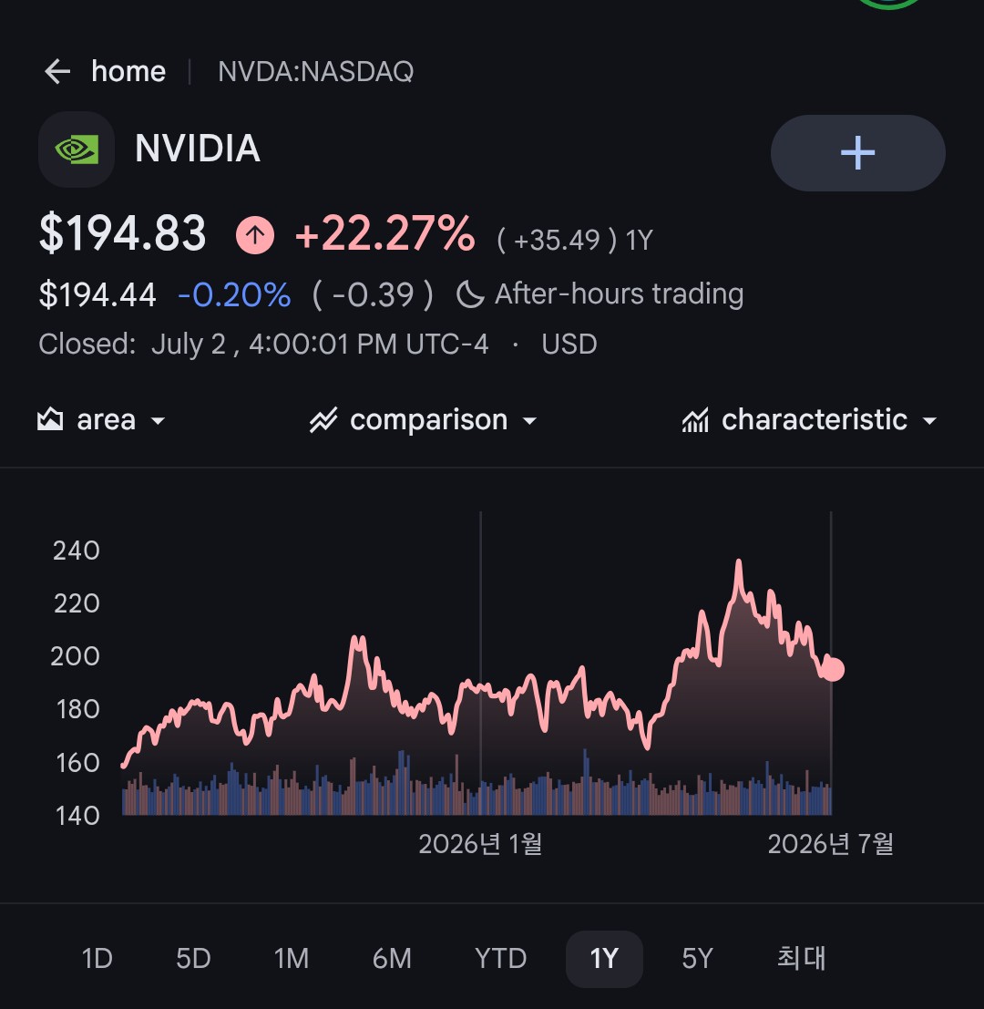
Task: Click the after-hours moon icon
Action: 470,294
